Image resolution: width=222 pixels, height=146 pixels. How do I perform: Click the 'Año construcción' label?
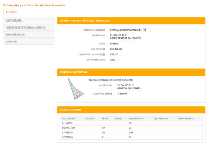[95, 60]
